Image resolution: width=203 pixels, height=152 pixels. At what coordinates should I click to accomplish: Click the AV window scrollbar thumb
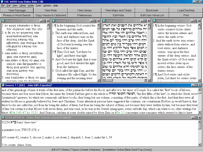point(199,27)
